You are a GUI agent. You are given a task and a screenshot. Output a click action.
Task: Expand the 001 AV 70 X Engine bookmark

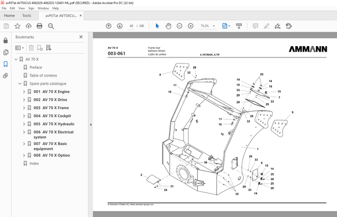(x=24, y=92)
